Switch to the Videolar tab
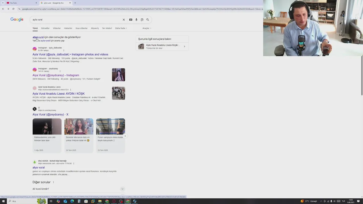The height and width of the screenshot is (204, 363). click(x=57, y=28)
